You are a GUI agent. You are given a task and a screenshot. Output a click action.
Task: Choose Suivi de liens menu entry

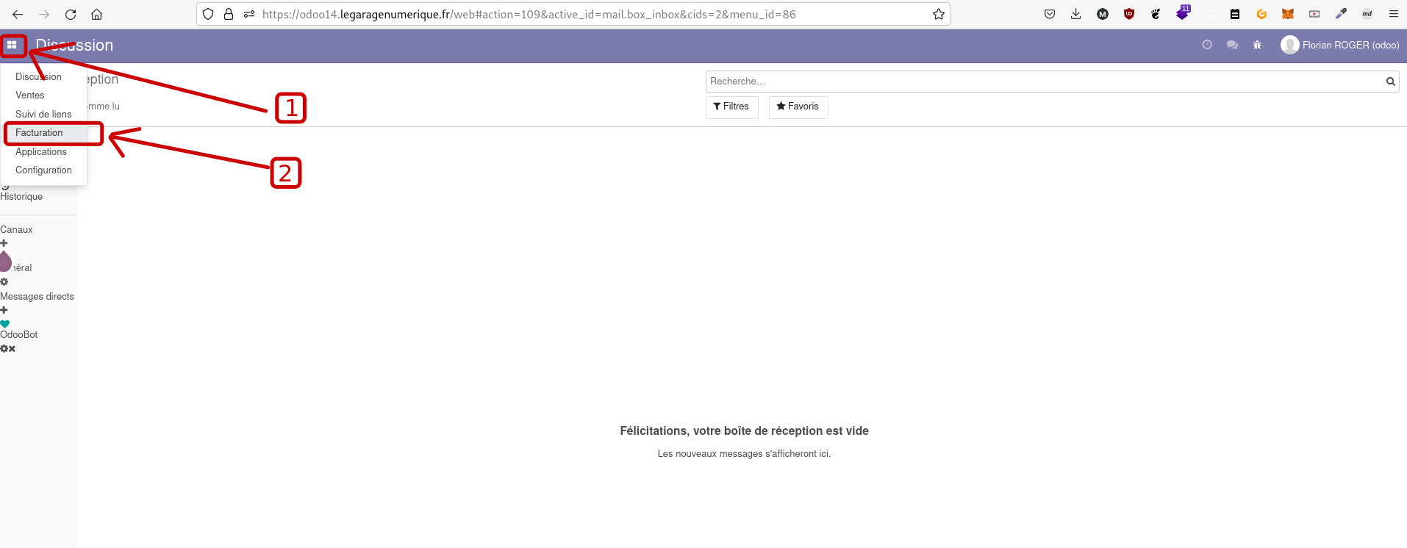pyautogui.click(x=43, y=114)
